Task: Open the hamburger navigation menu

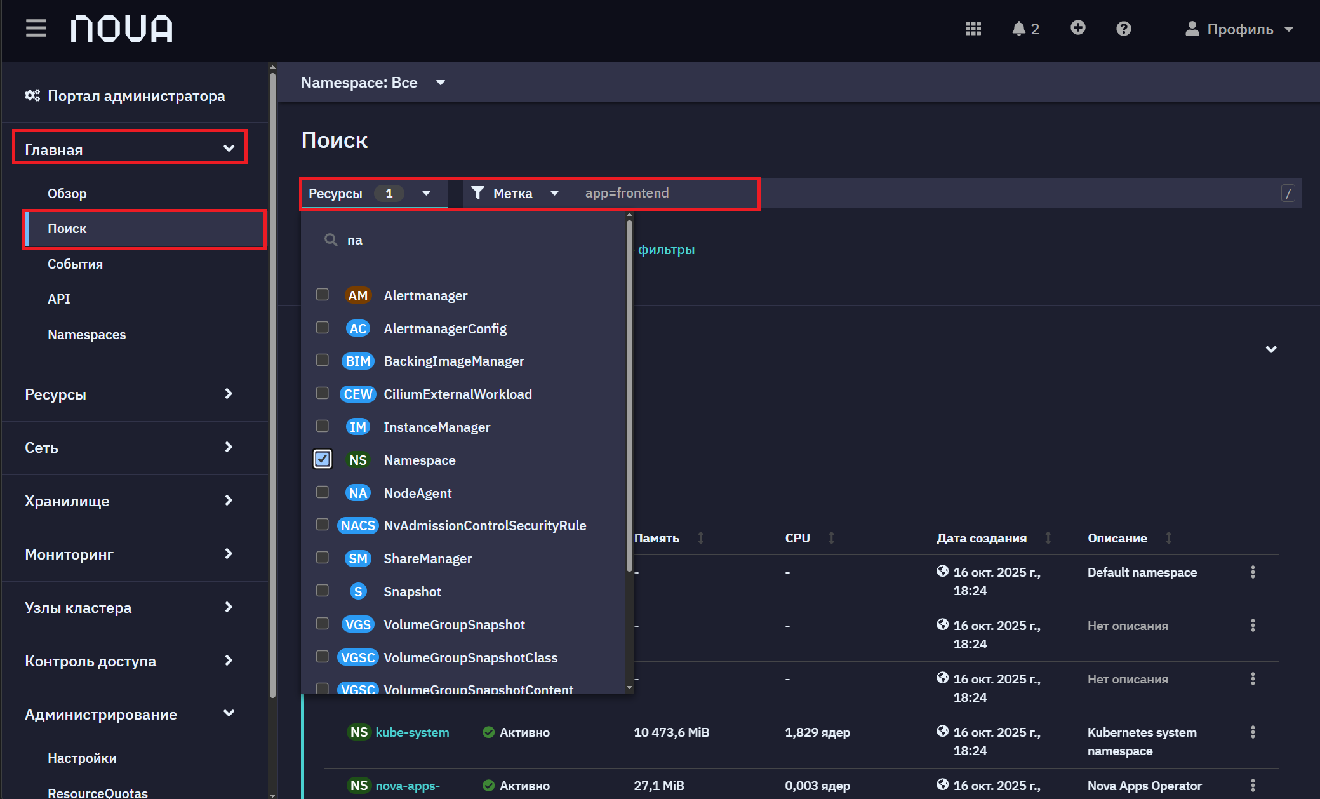Action: coord(36,29)
